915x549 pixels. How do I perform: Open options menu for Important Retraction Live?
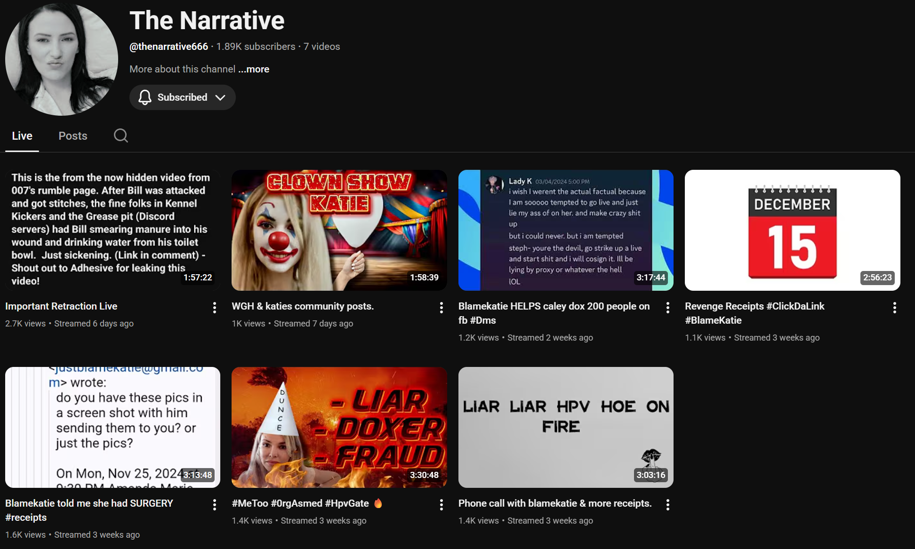point(215,308)
